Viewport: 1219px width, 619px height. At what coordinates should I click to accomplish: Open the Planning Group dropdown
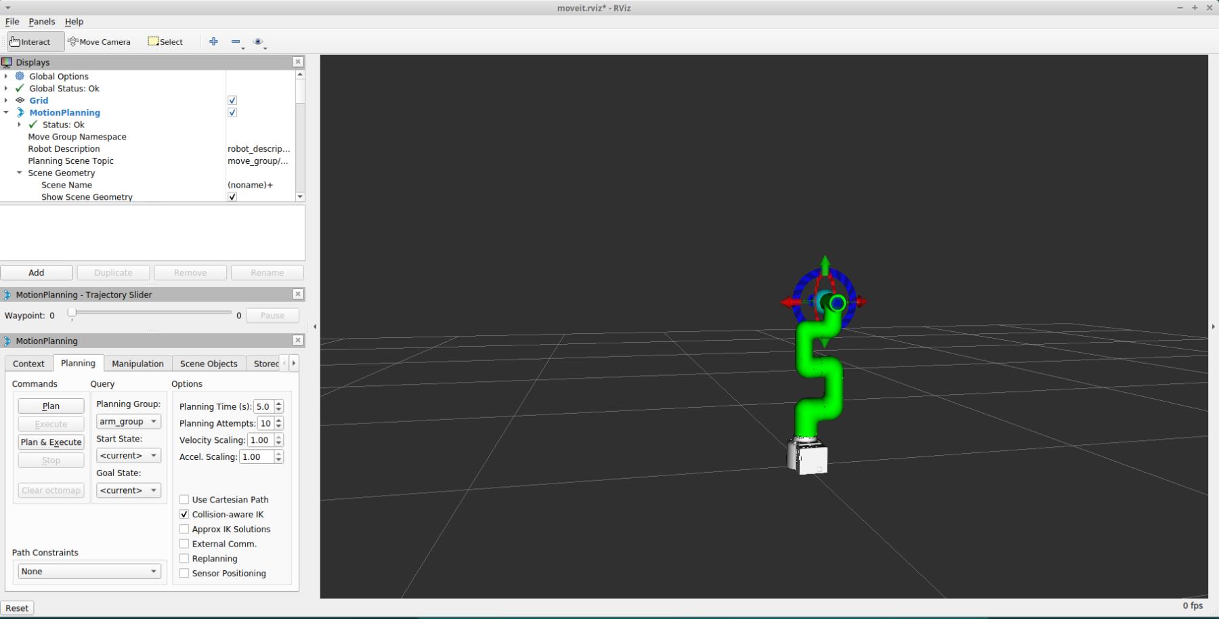(x=128, y=421)
